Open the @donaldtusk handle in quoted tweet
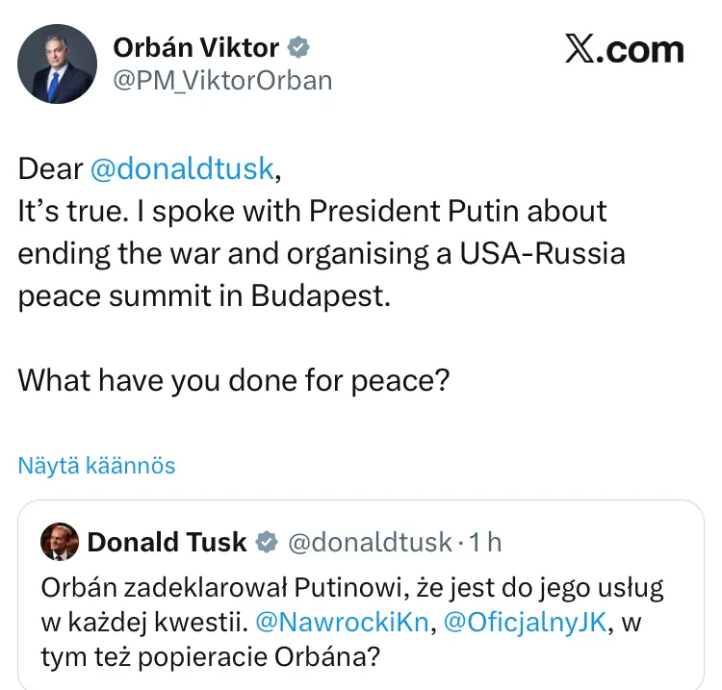The width and height of the screenshot is (722, 690). point(370,543)
